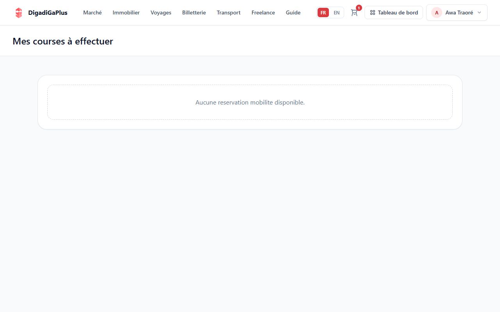This screenshot has width=500, height=312.
Task: Open the Transport section
Action: point(229,12)
